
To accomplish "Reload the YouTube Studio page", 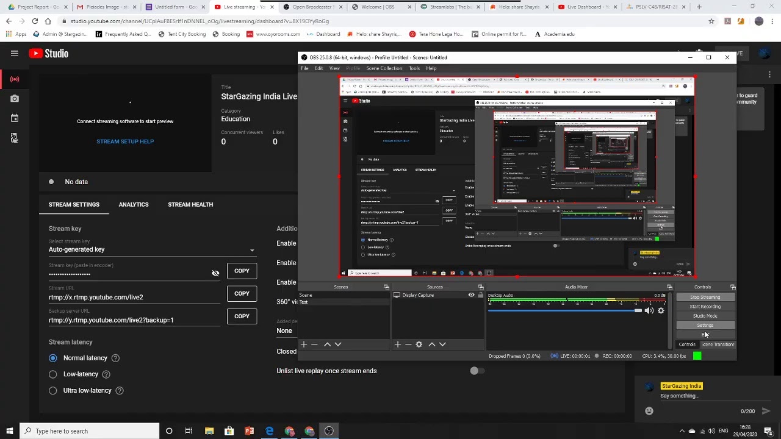I will pyautogui.click(x=35, y=21).
